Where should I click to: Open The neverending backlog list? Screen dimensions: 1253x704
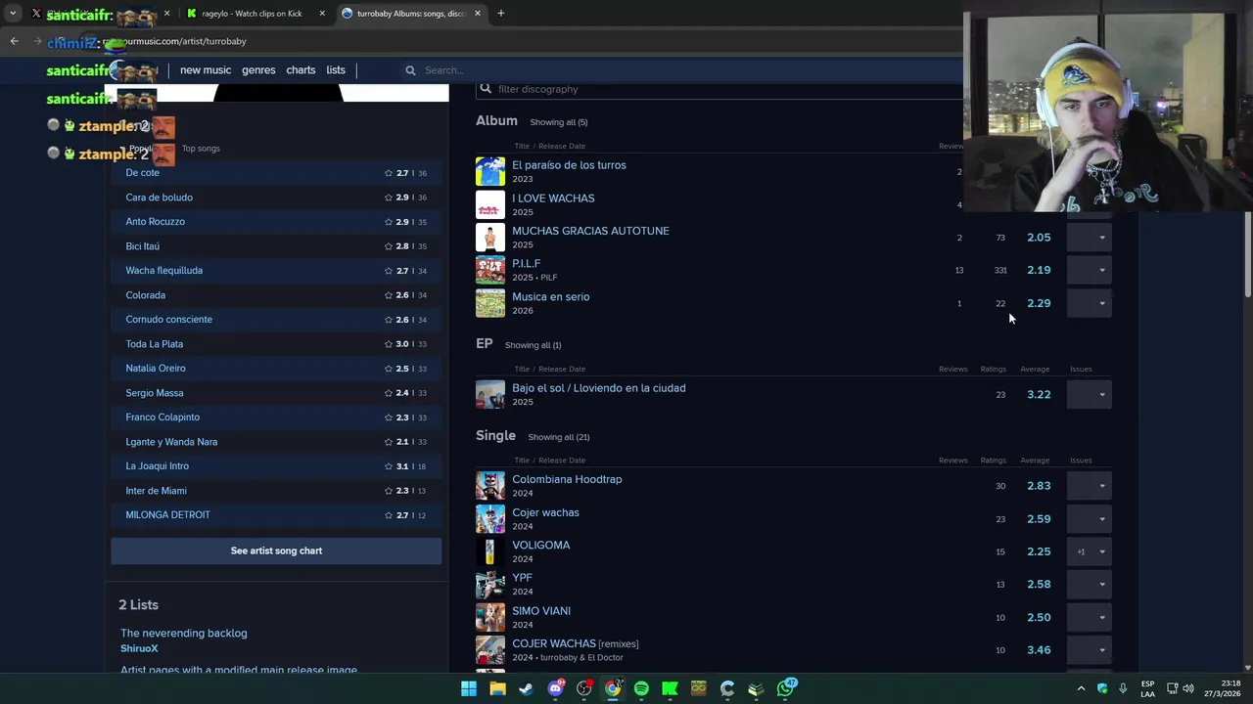click(184, 634)
